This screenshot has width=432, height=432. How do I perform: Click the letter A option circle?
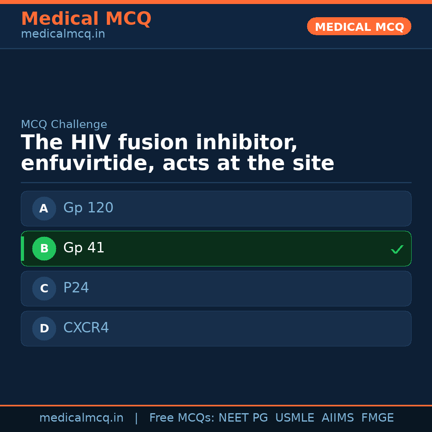44,208
